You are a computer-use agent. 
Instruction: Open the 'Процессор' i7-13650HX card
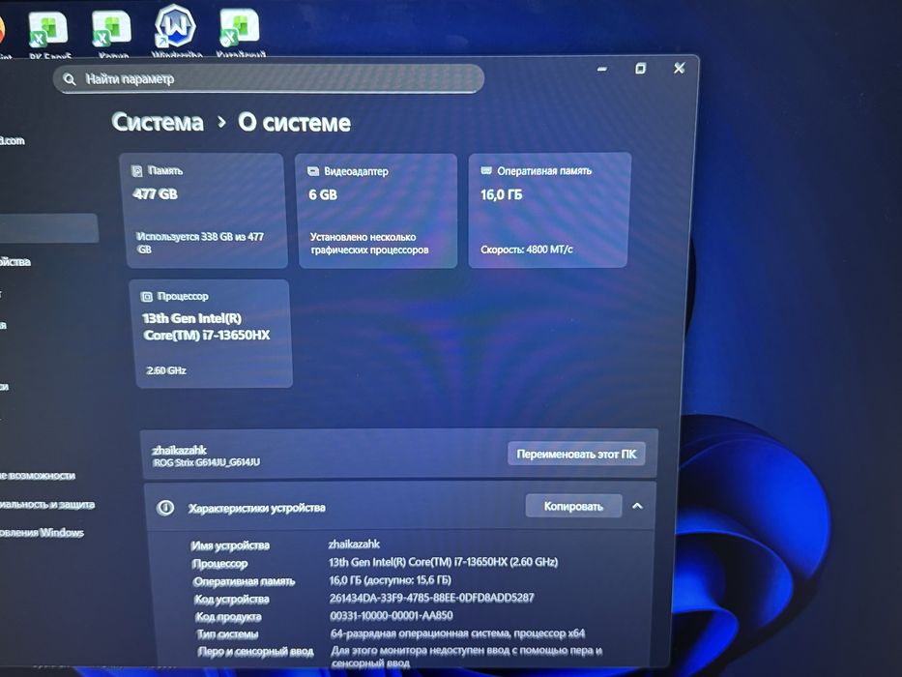coord(213,334)
